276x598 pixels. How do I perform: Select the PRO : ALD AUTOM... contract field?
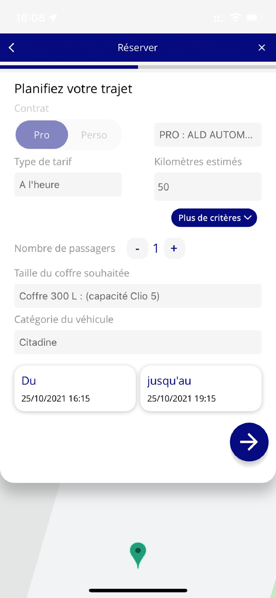(x=207, y=135)
